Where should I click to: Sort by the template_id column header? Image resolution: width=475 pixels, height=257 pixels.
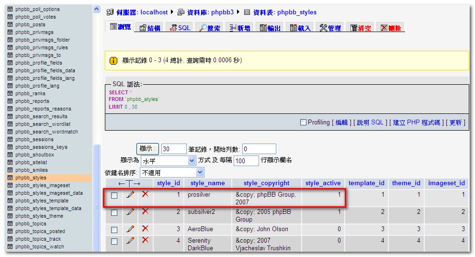pyautogui.click(x=366, y=183)
